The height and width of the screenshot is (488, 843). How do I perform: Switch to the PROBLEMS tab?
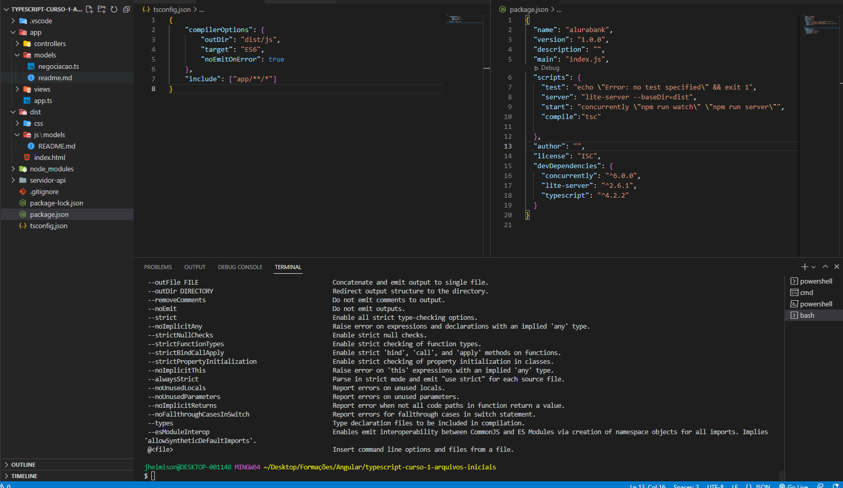point(158,267)
